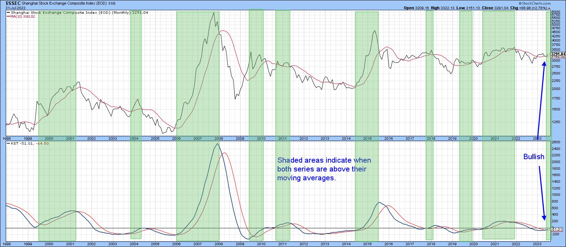566x247 pixels.
Task: Click the small up-triangle after Chg percentage
Action: coord(549,7)
